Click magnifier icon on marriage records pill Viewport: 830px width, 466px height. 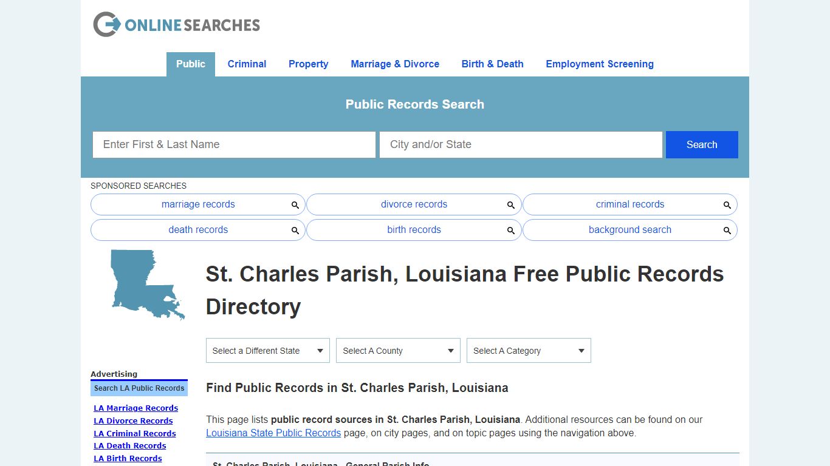tap(295, 205)
